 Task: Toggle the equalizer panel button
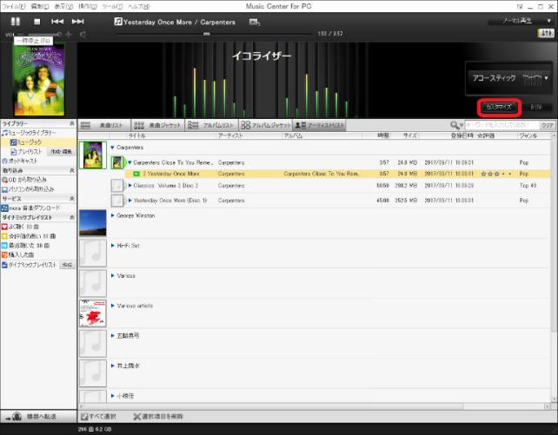tap(546, 33)
